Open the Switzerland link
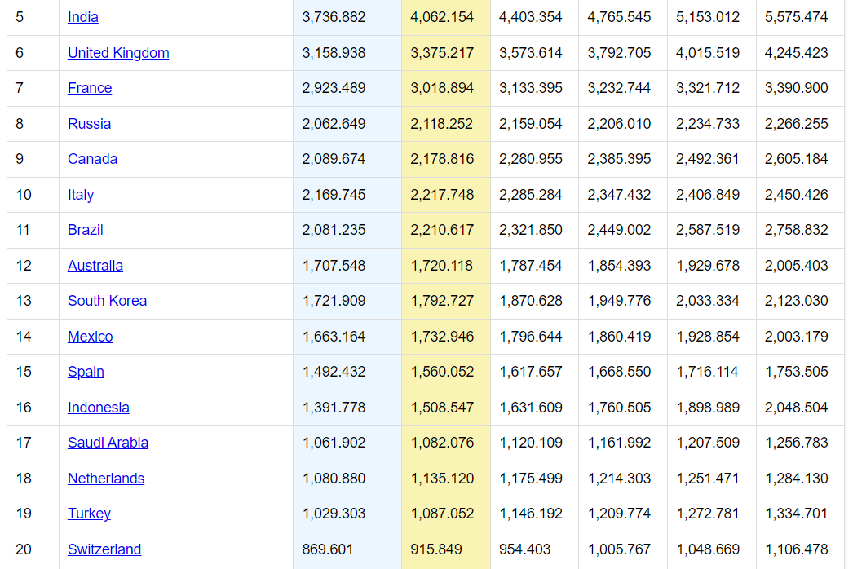The image size is (853, 569). click(104, 550)
